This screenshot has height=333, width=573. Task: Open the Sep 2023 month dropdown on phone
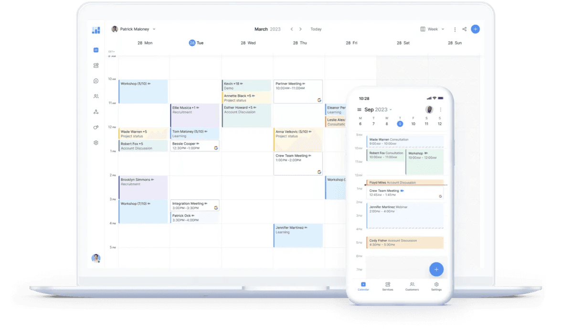click(378, 109)
